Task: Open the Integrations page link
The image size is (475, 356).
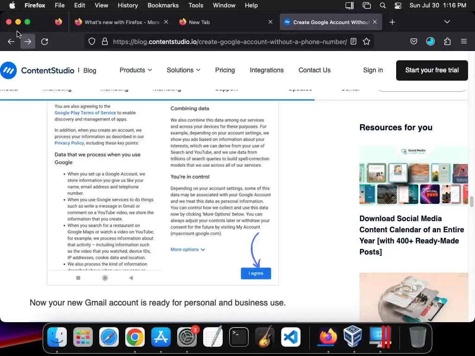Action: click(x=267, y=70)
